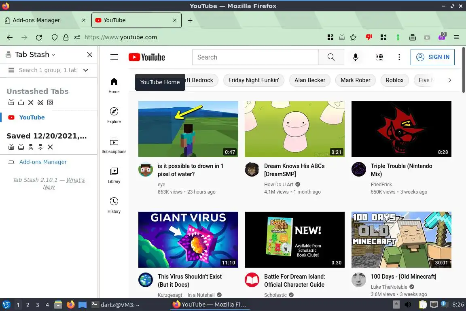Open the dartz@VM3 terminal in the taskbar
466x311 pixels.
116,305
